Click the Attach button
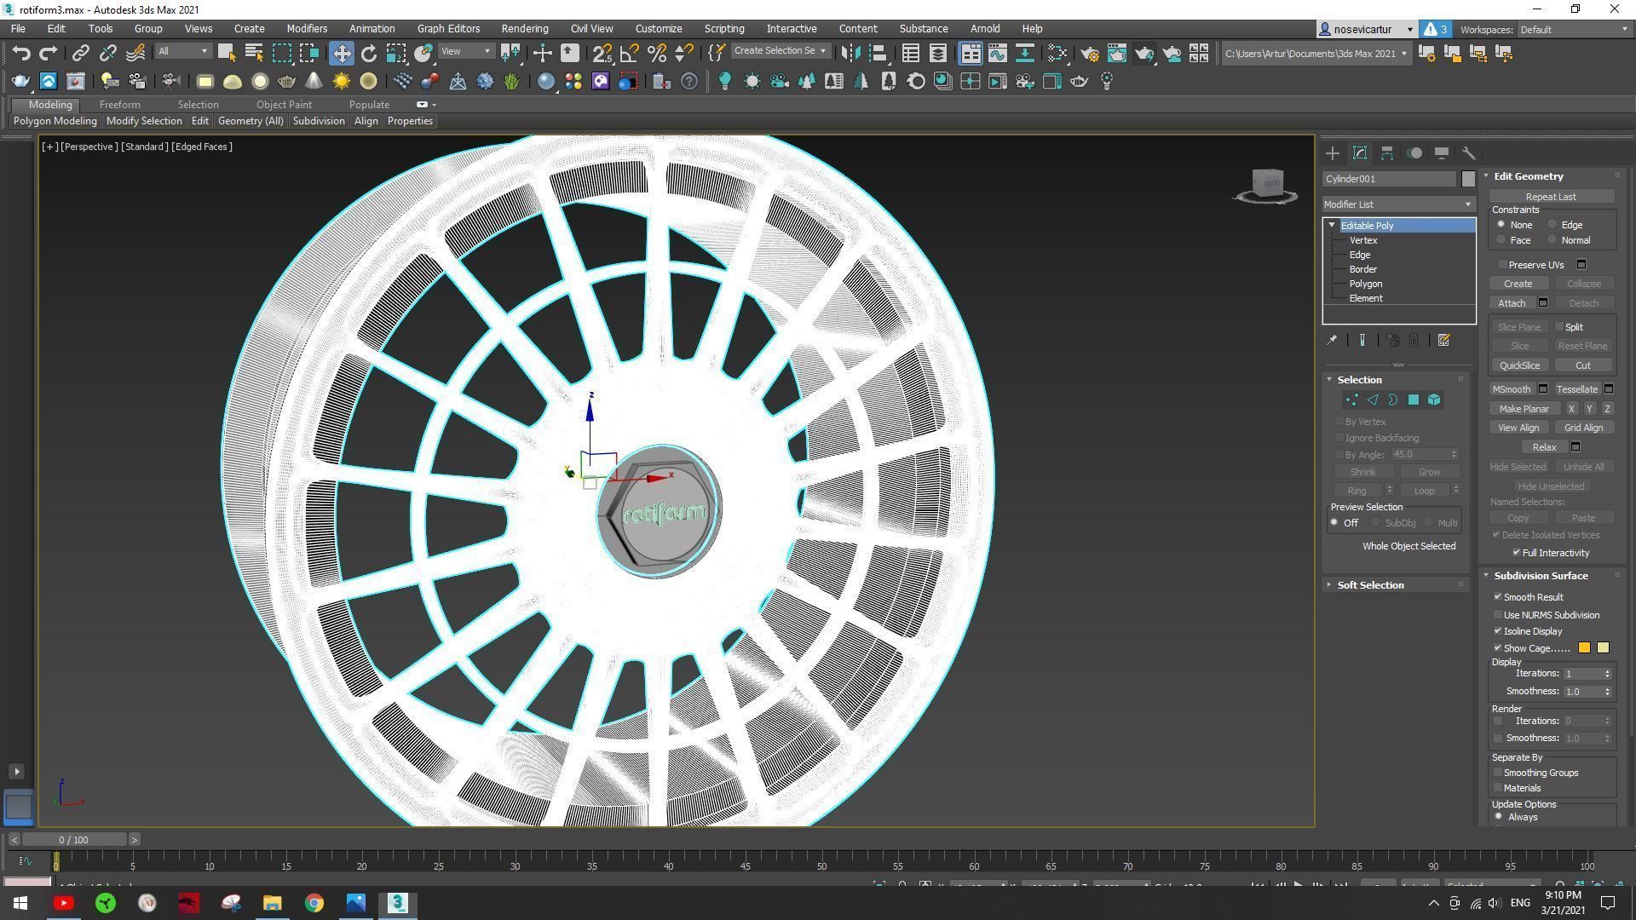This screenshot has height=920, width=1636. [x=1512, y=302]
